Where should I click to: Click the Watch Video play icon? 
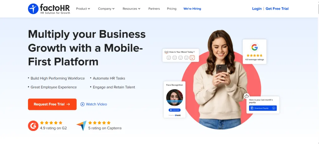click(x=82, y=104)
